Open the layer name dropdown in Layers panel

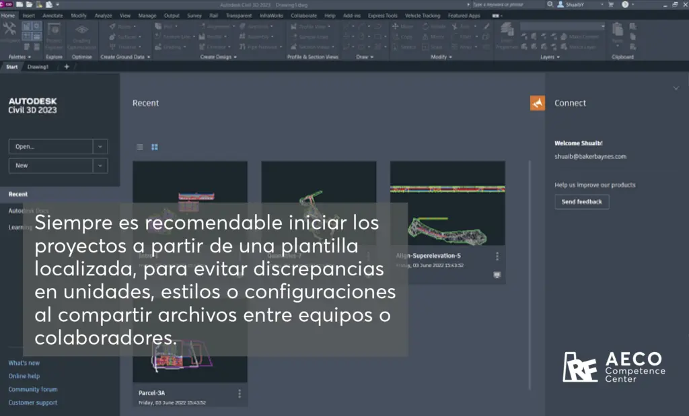[x=602, y=26]
